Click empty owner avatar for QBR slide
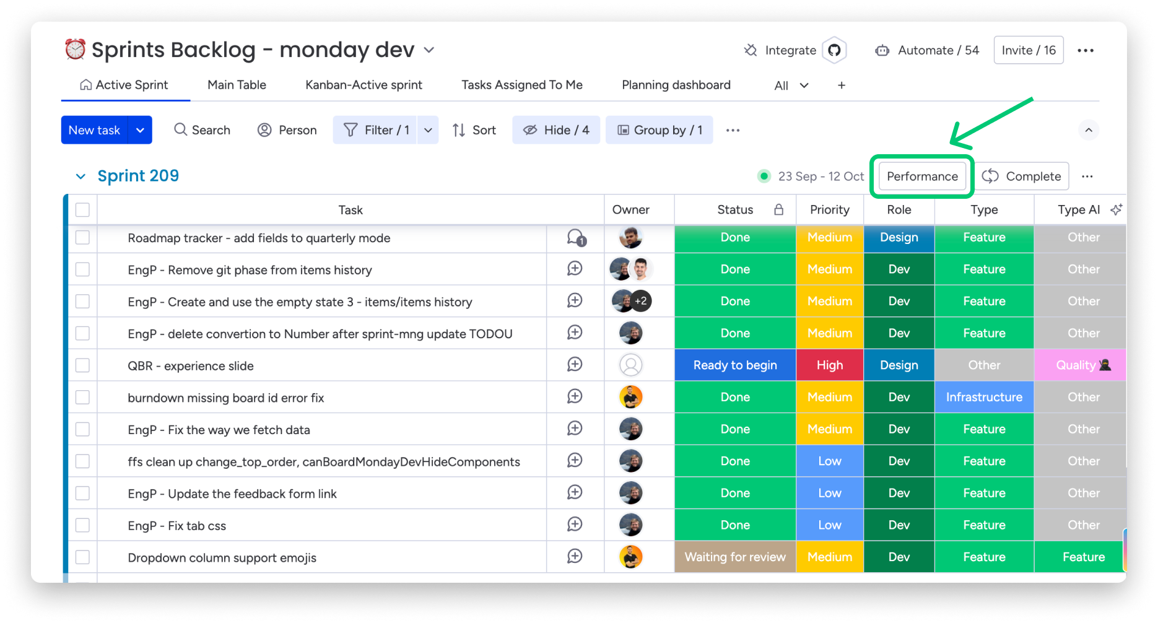Screen dimensions: 1158x623 (x=631, y=365)
